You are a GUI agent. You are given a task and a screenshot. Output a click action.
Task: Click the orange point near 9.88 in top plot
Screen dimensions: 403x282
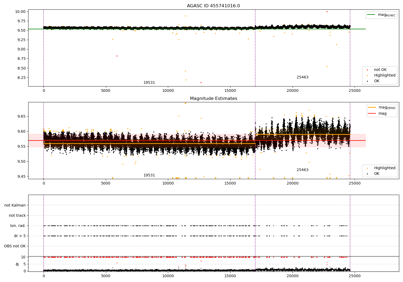[185, 16]
